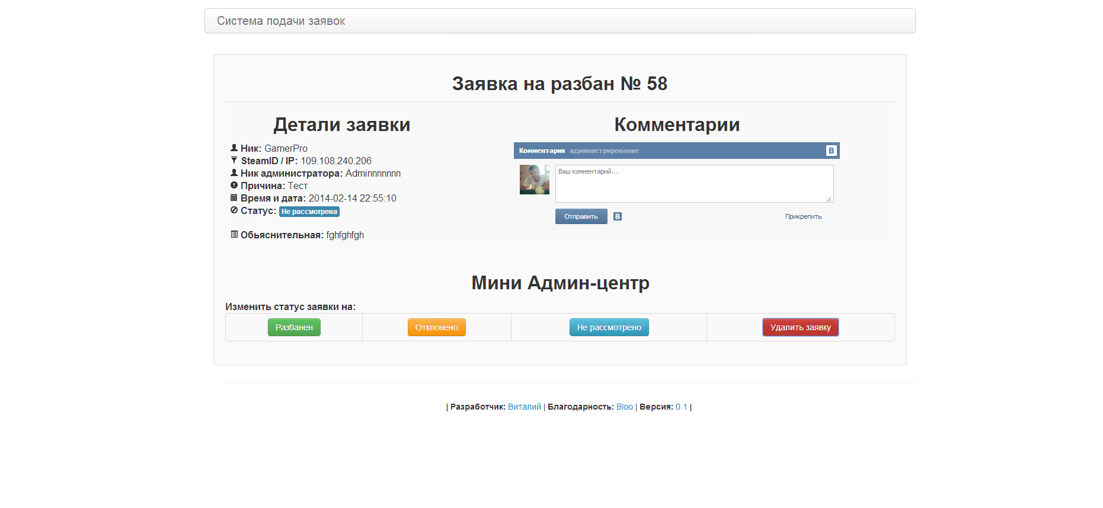Screen dimensions: 1103x508
Task: Click the exclamation icon beside Причина
Action: (x=234, y=186)
